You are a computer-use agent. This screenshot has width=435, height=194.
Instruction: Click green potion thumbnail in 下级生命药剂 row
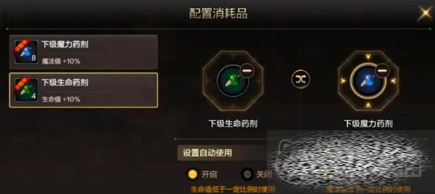[26, 90]
